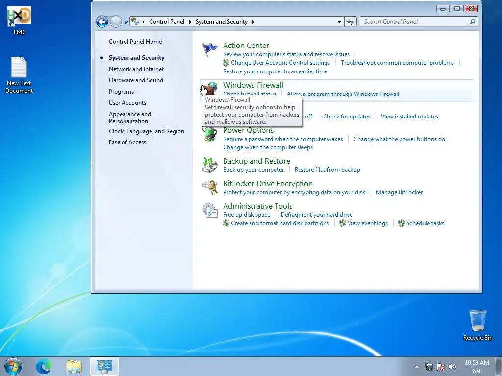This screenshot has width=502, height=376.
Task: Select Hardware and Sound category
Action: [x=136, y=80]
